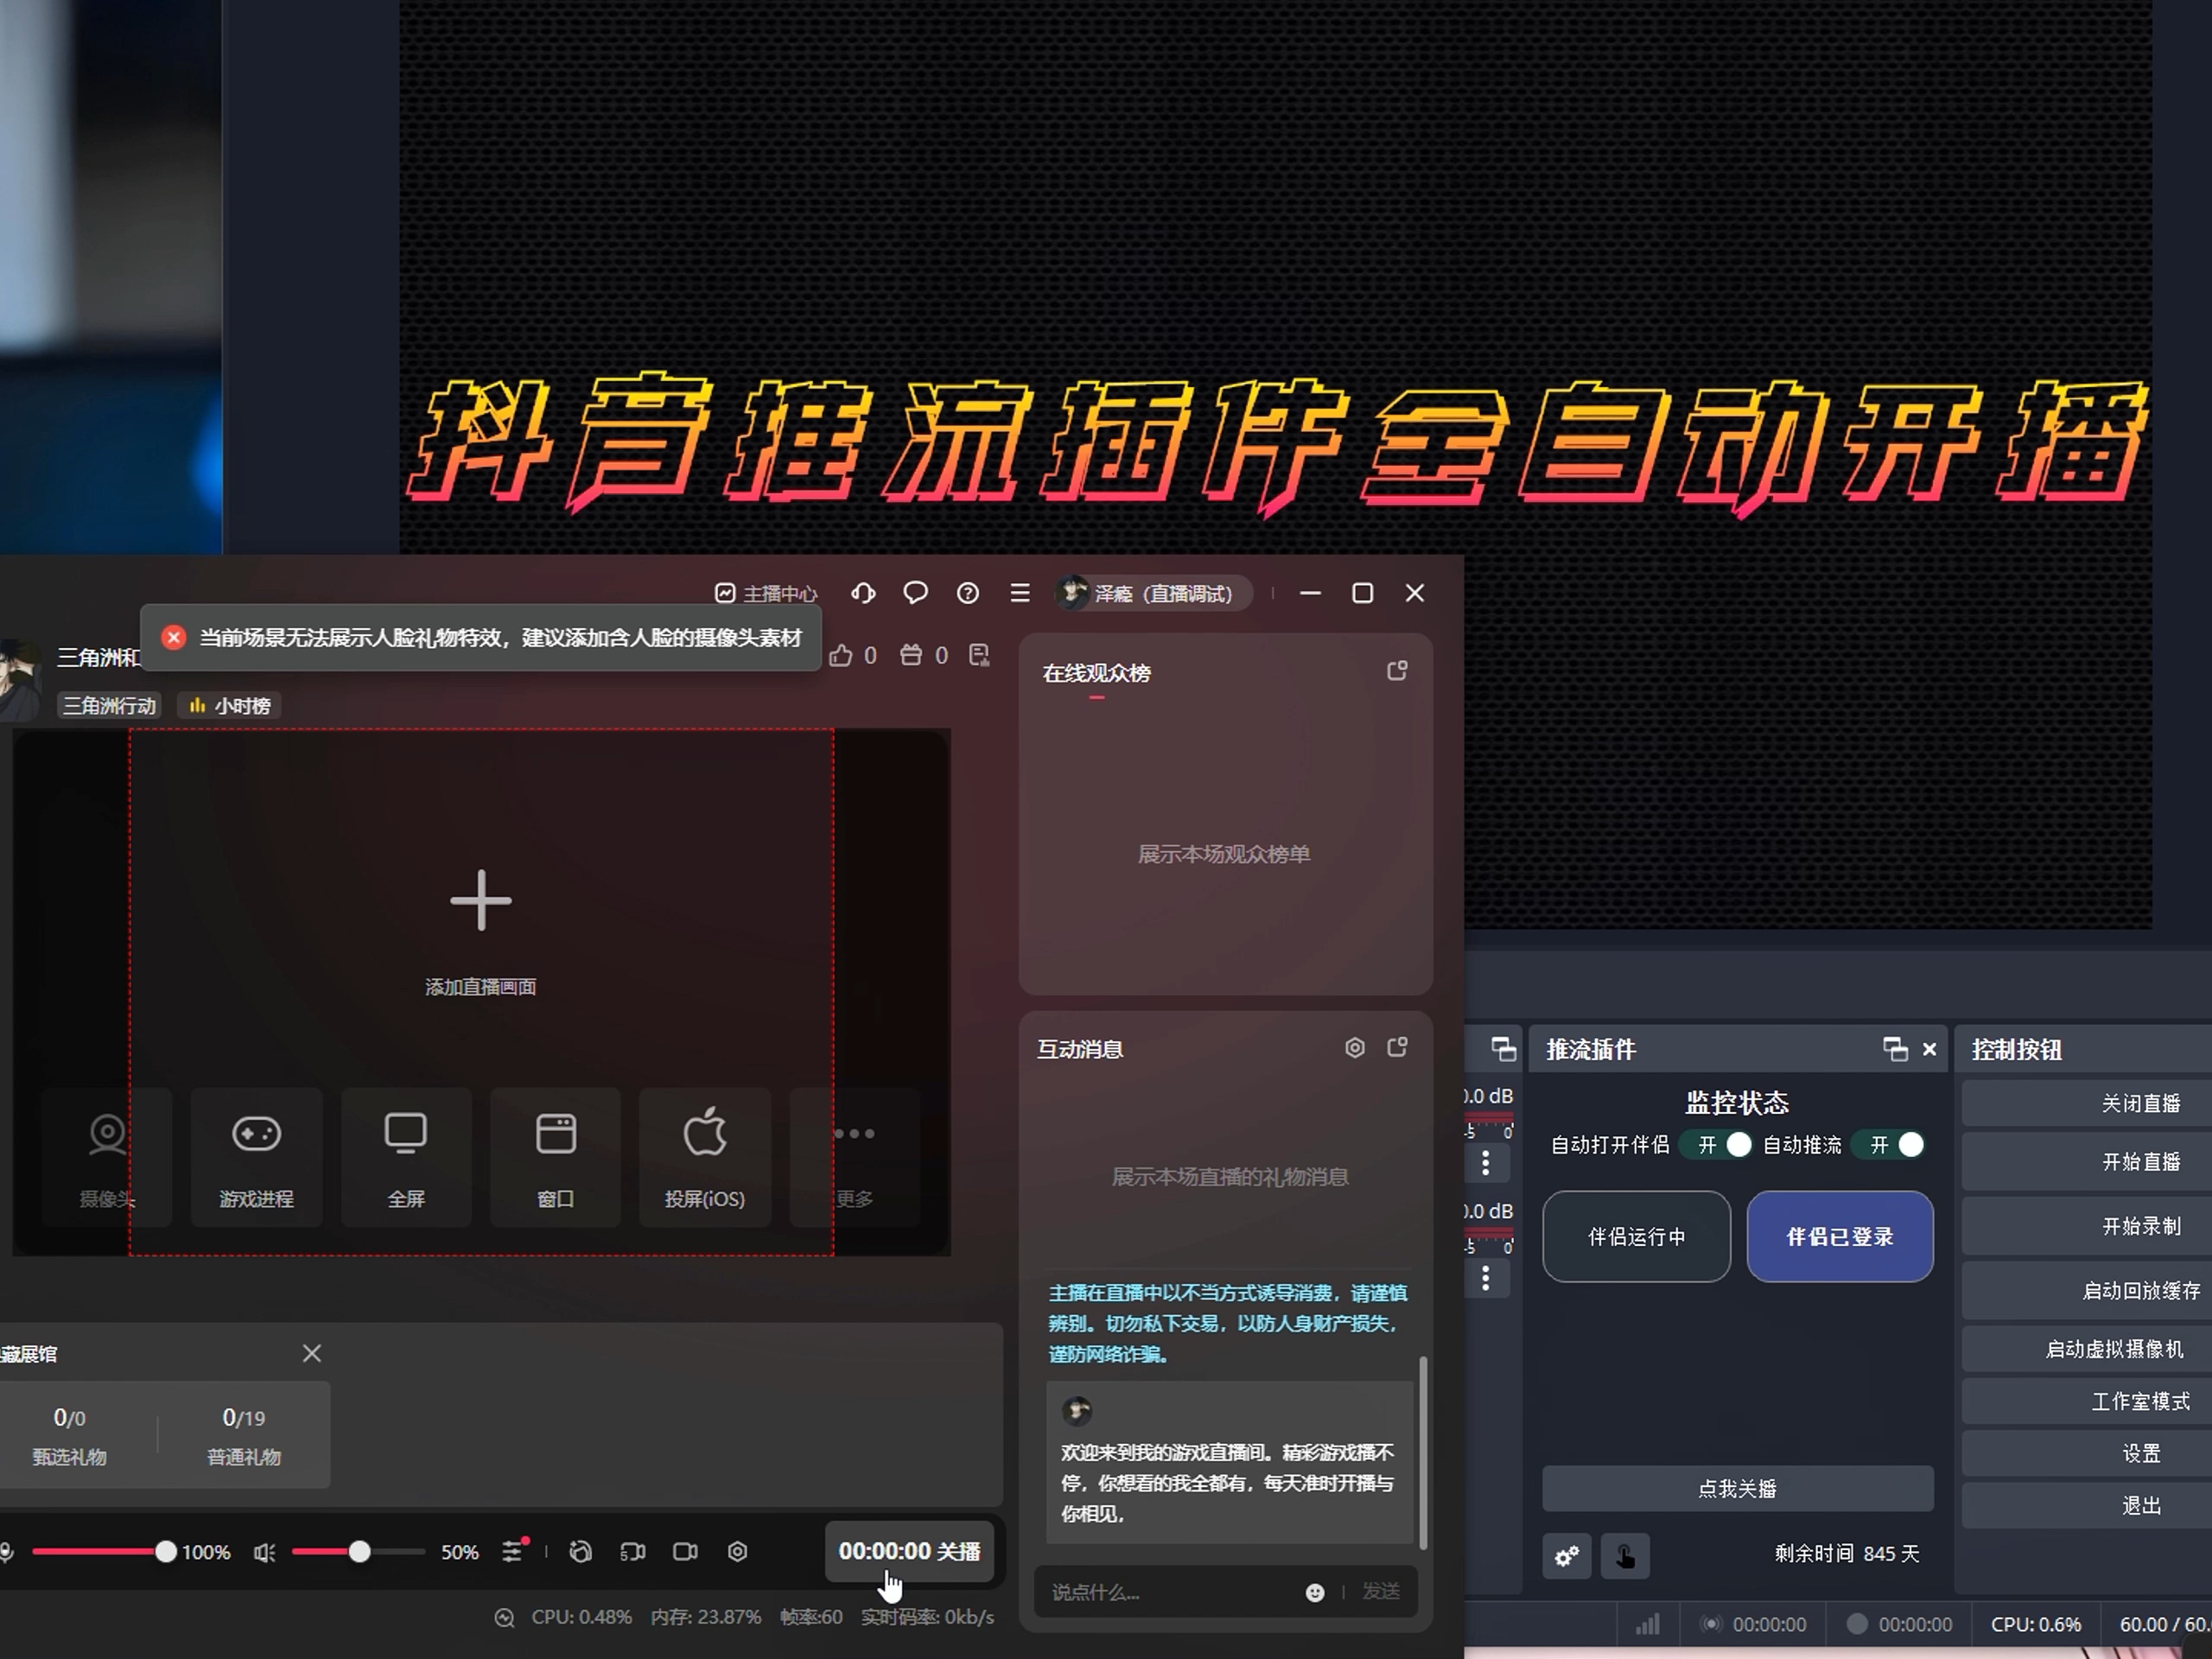
Task: Click the record video camera icon
Action: 685,1552
